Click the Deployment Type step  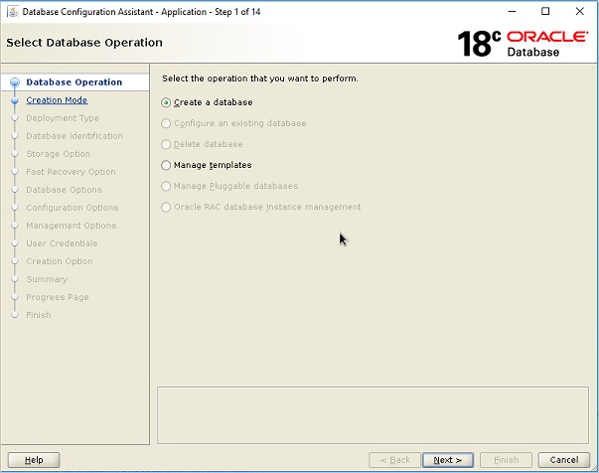point(63,118)
